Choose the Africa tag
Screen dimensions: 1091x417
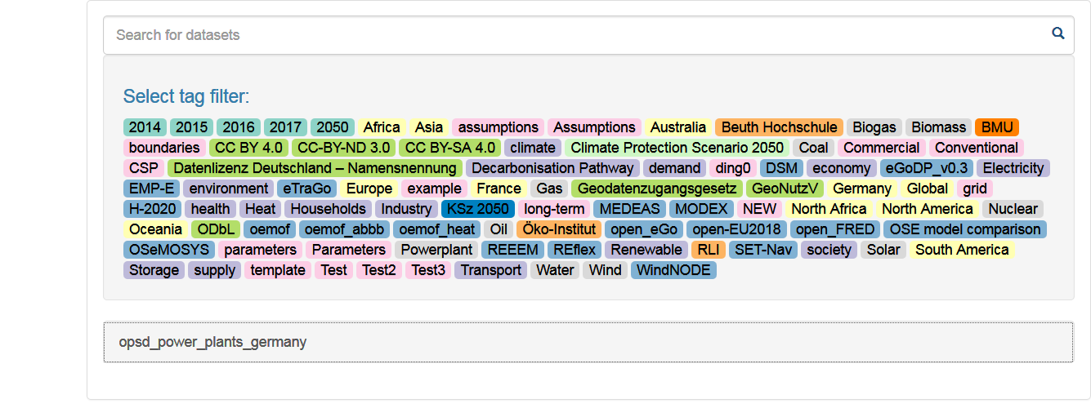[x=382, y=127]
